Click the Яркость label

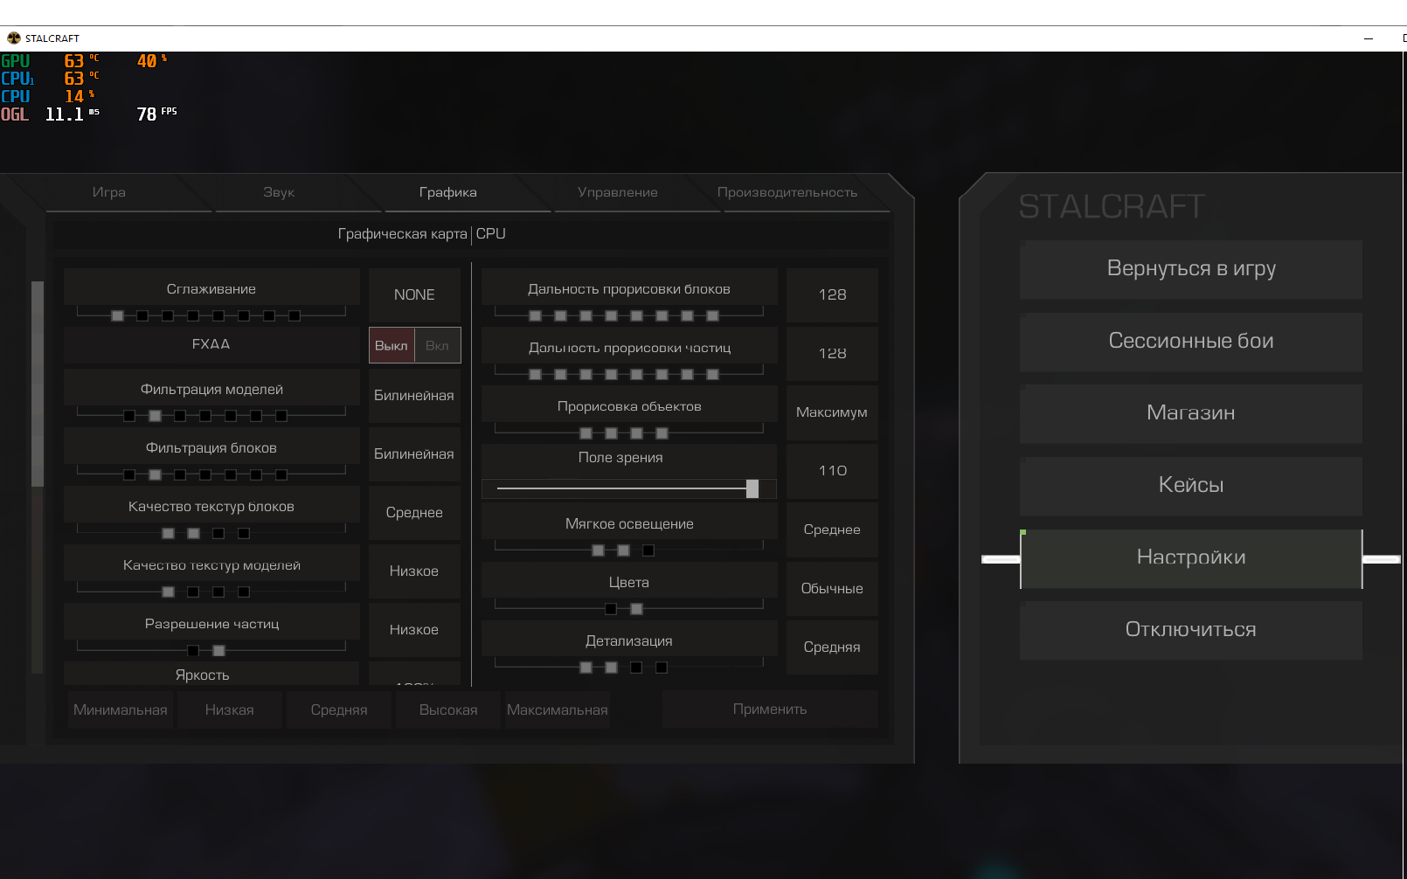click(x=203, y=675)
